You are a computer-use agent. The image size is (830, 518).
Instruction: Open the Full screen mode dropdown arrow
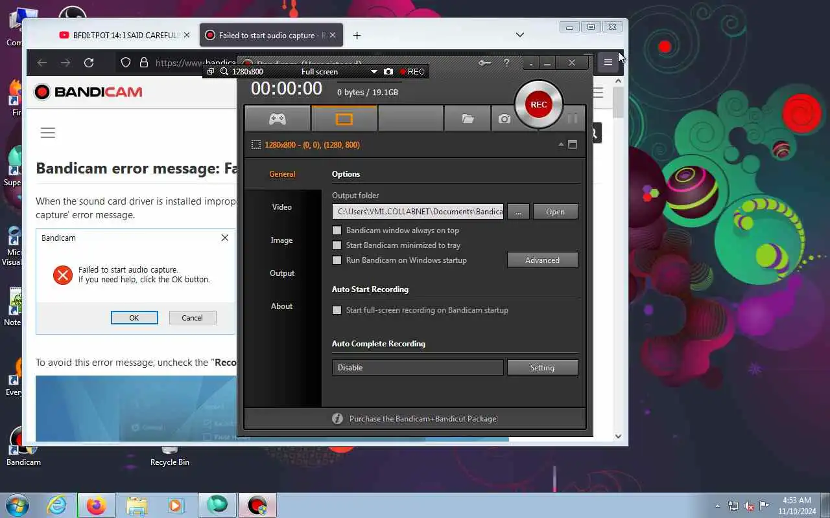tap(373, 72)
